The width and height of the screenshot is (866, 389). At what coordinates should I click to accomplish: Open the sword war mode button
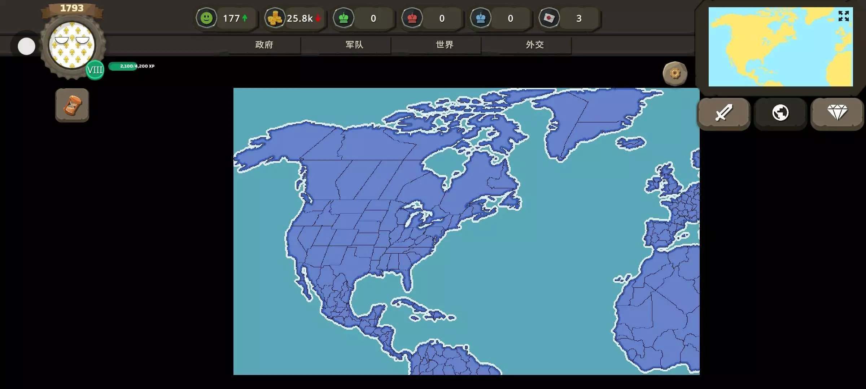coord(723,113)
